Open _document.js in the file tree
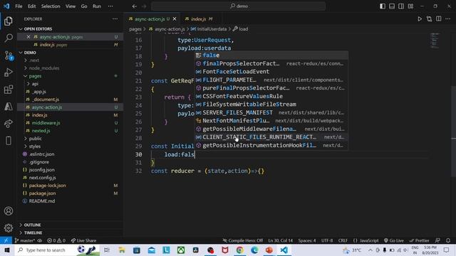Viewport: 456px width, 256px height. click(46, 100)
